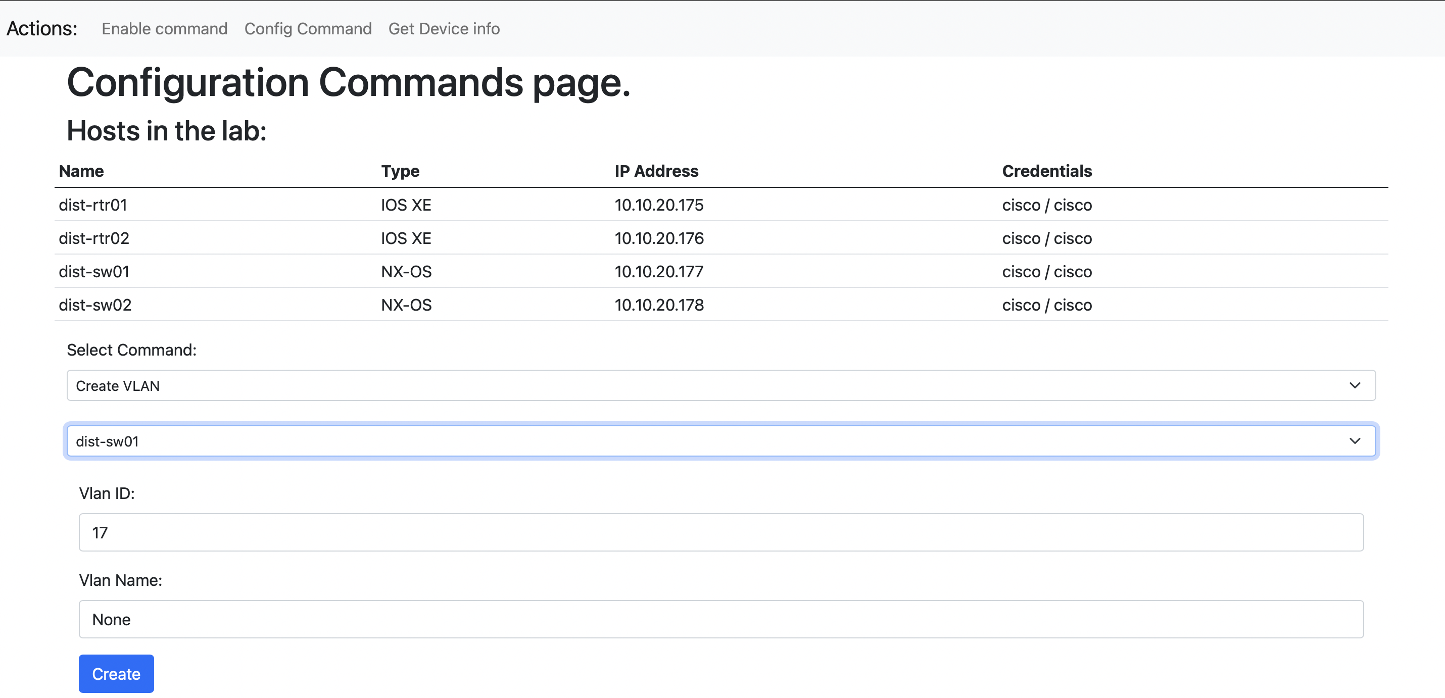The height and width of the screenshot is (698, 1445).
Task: Click the dist-sw02 row name
Action: (95, 305)
